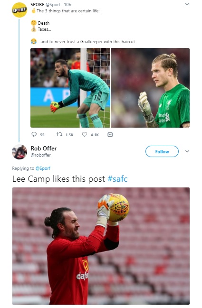Open the @Sporf reply mention link

43,168
